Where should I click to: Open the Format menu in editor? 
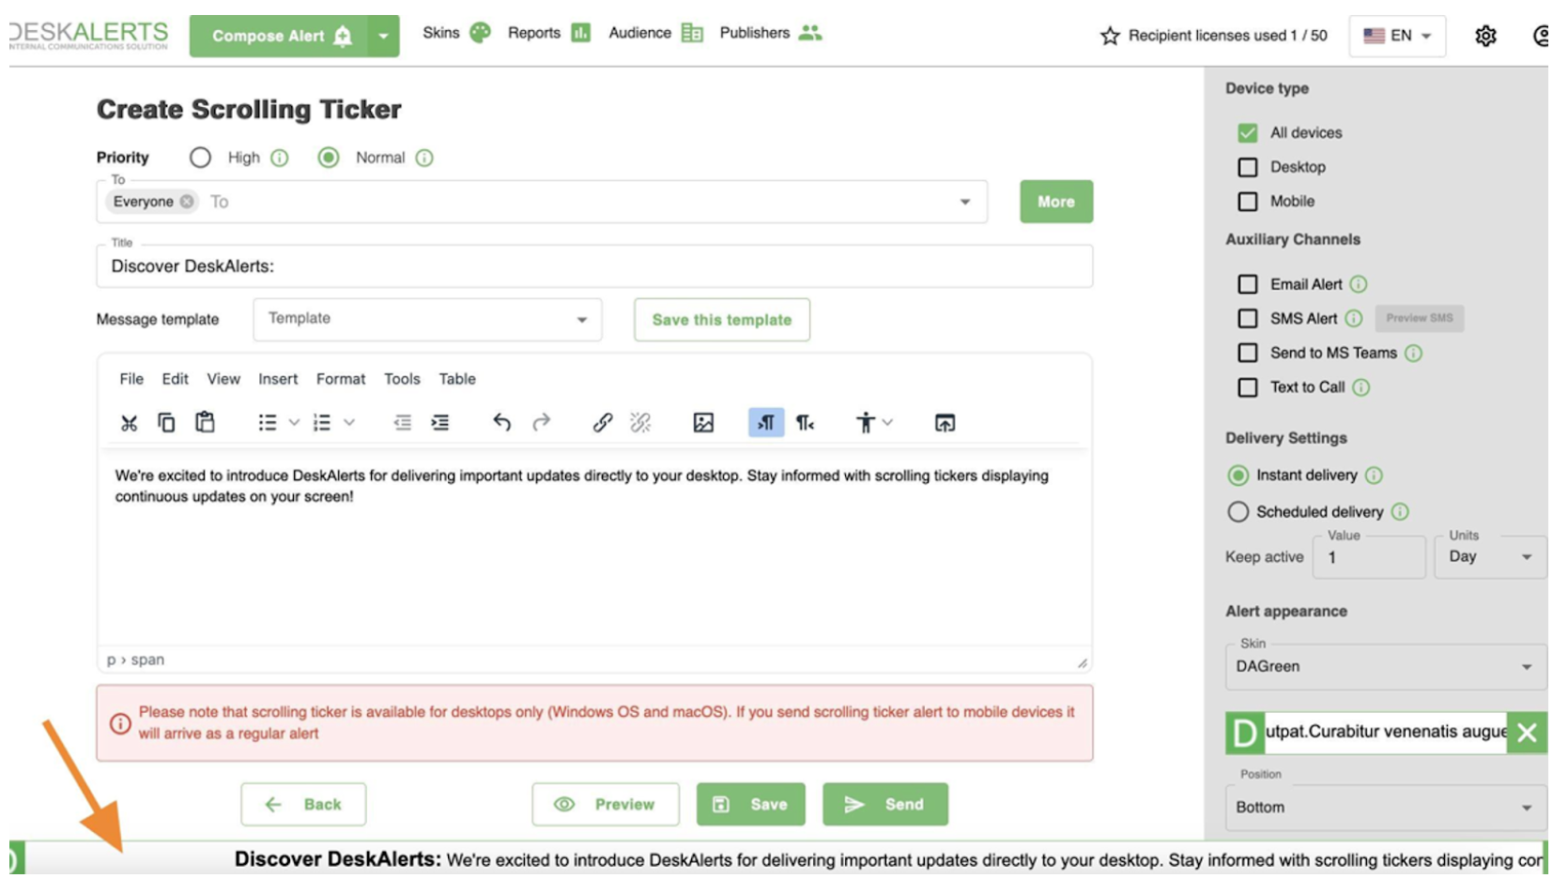340,379
